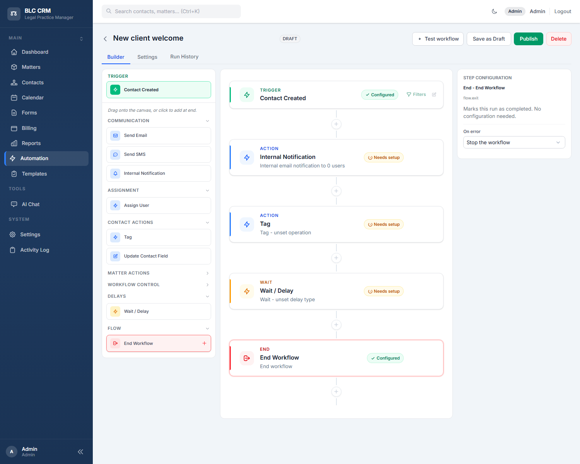Open the On error dropdown
Screen dimensions: 580x464
514,142
